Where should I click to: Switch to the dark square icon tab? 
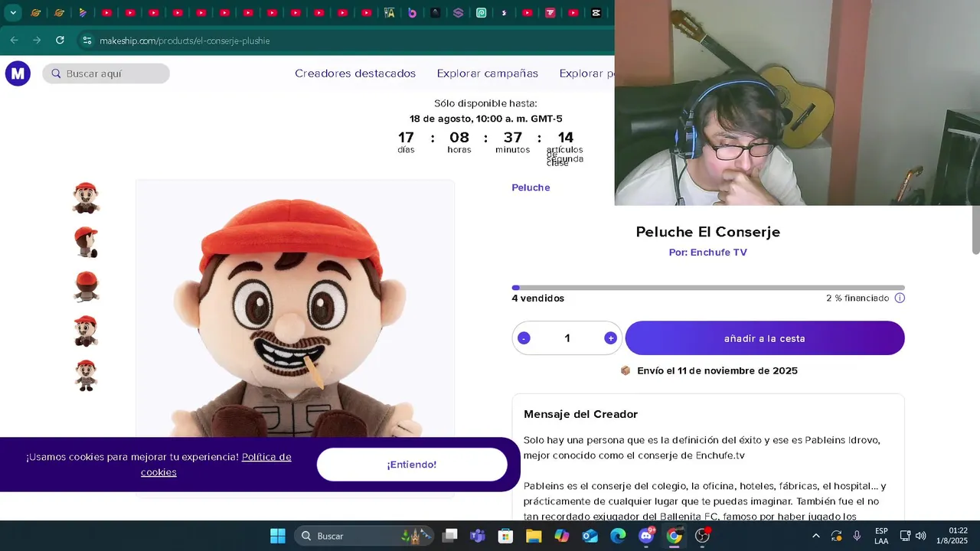click(435, 12)
